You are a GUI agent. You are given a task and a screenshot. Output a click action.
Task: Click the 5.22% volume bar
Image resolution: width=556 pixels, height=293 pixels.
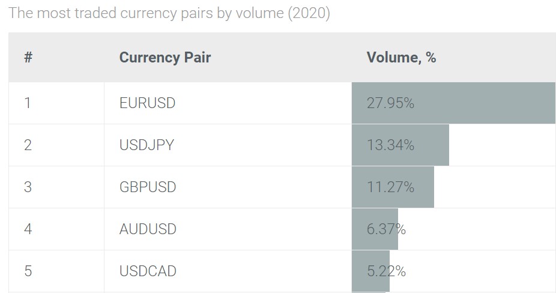(370, 271)
